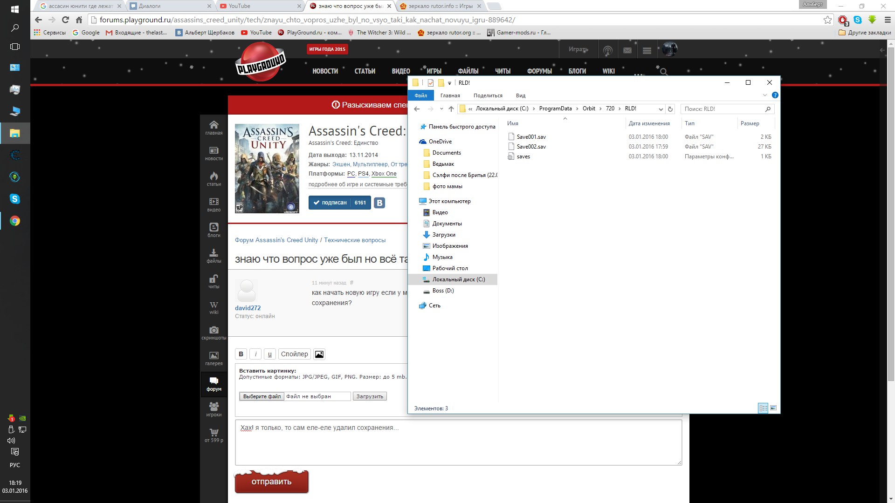Click the Spoiler button in forum editor
Screen dimensions: 895x503
point(295,354)
